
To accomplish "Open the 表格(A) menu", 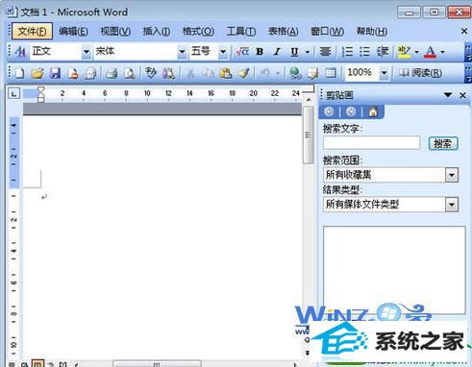I will (283, 31).
